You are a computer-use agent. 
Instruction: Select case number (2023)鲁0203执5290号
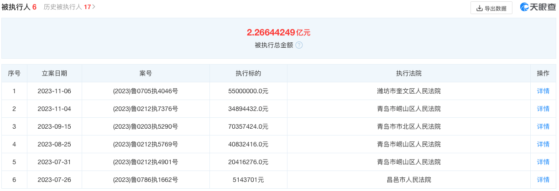146,126
